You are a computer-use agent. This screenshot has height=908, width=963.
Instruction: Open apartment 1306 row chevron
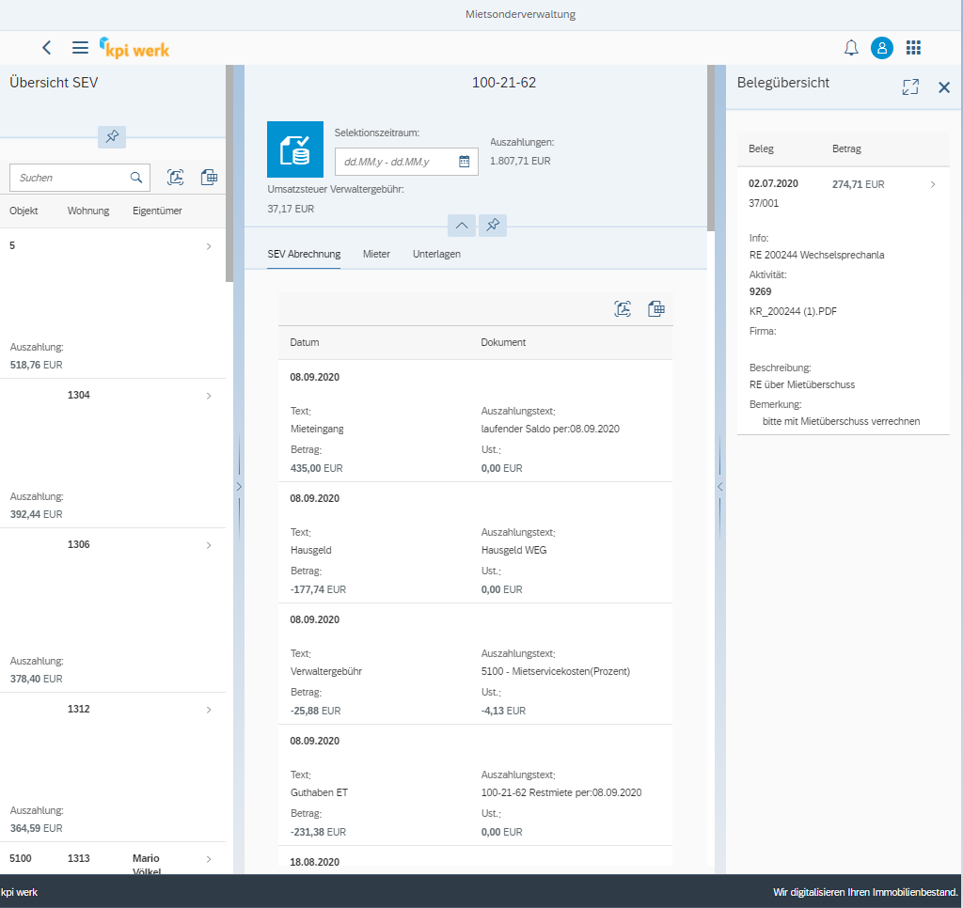(x=209, y=545)
